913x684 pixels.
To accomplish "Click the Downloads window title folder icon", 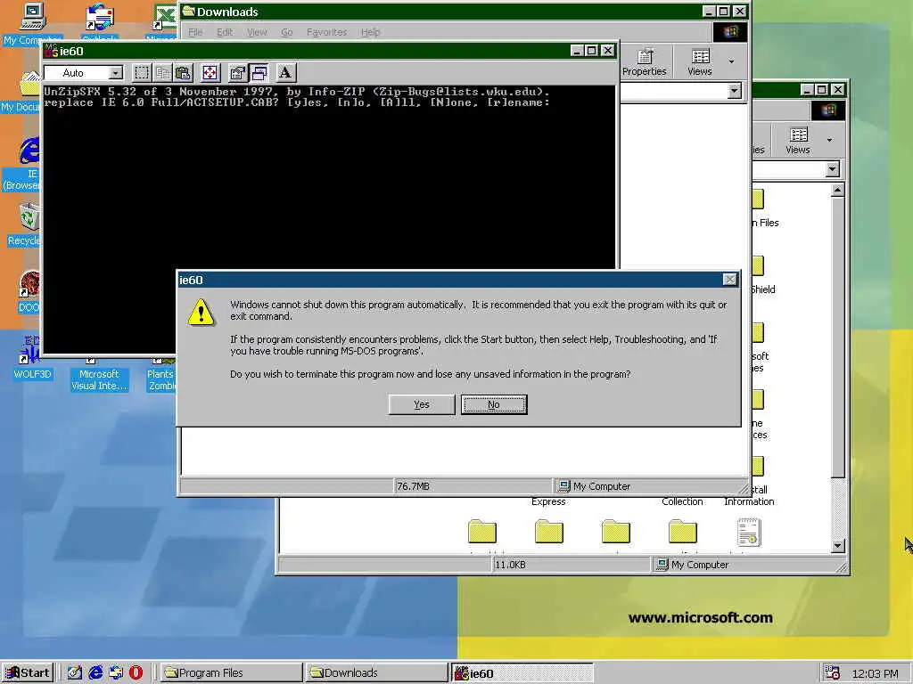I will [x=188, y=11].
